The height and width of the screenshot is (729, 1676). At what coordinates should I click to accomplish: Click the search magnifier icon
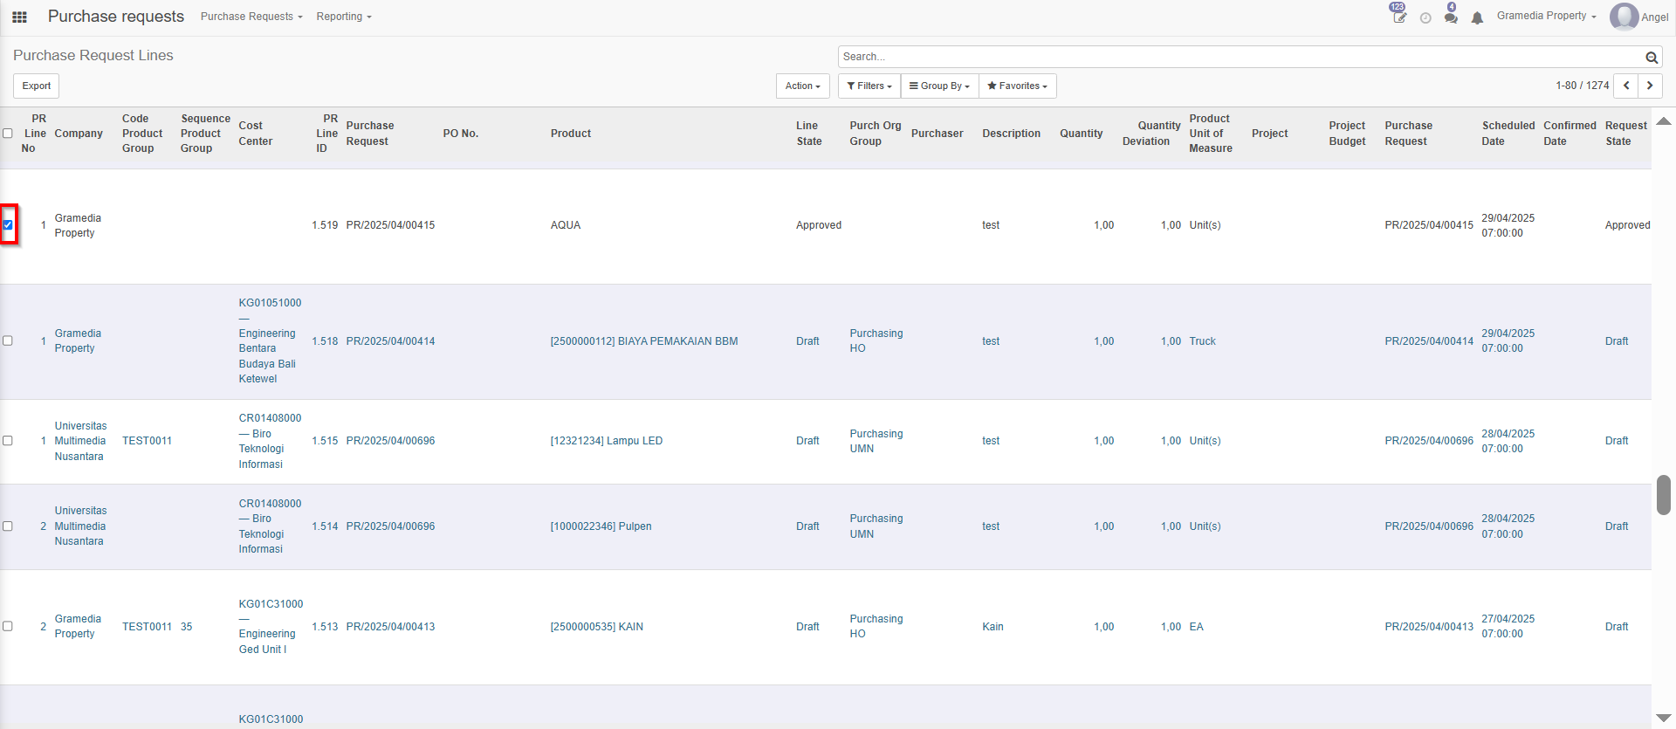[1652, 58]
